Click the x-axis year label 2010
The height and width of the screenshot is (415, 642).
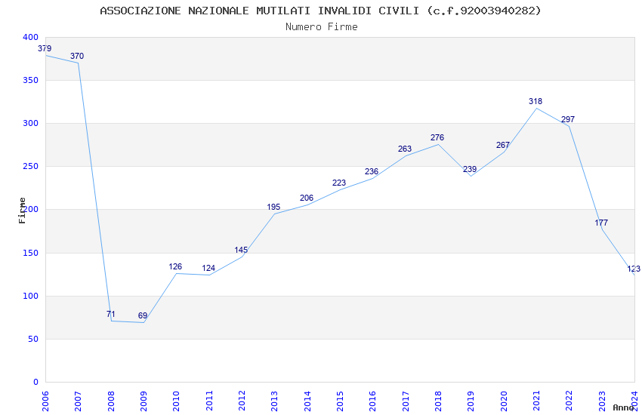click(x=177, y=401)
